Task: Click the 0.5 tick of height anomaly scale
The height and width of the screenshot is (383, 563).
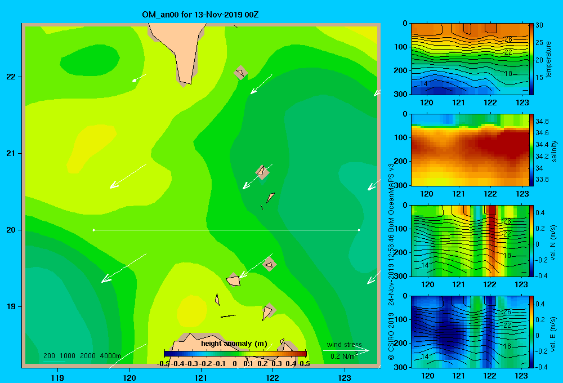Action: click(305, 363)
